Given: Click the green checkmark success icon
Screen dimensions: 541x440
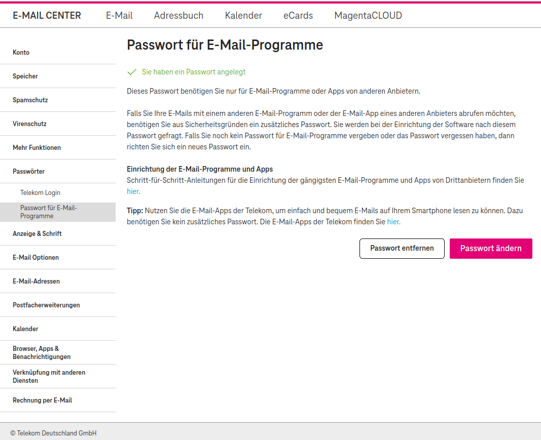Looking at the screenshot, I should 132,72.
